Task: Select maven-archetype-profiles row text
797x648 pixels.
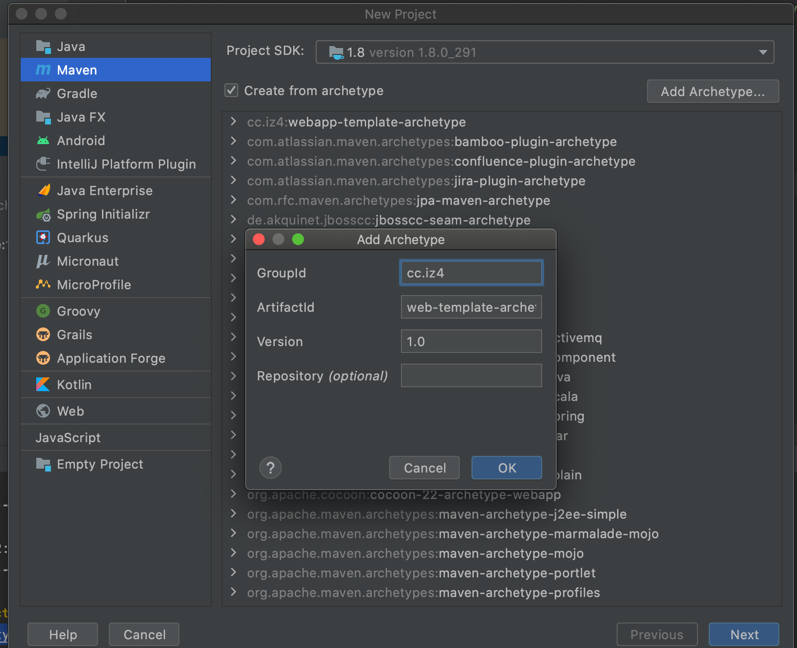Action: [423, 593]
